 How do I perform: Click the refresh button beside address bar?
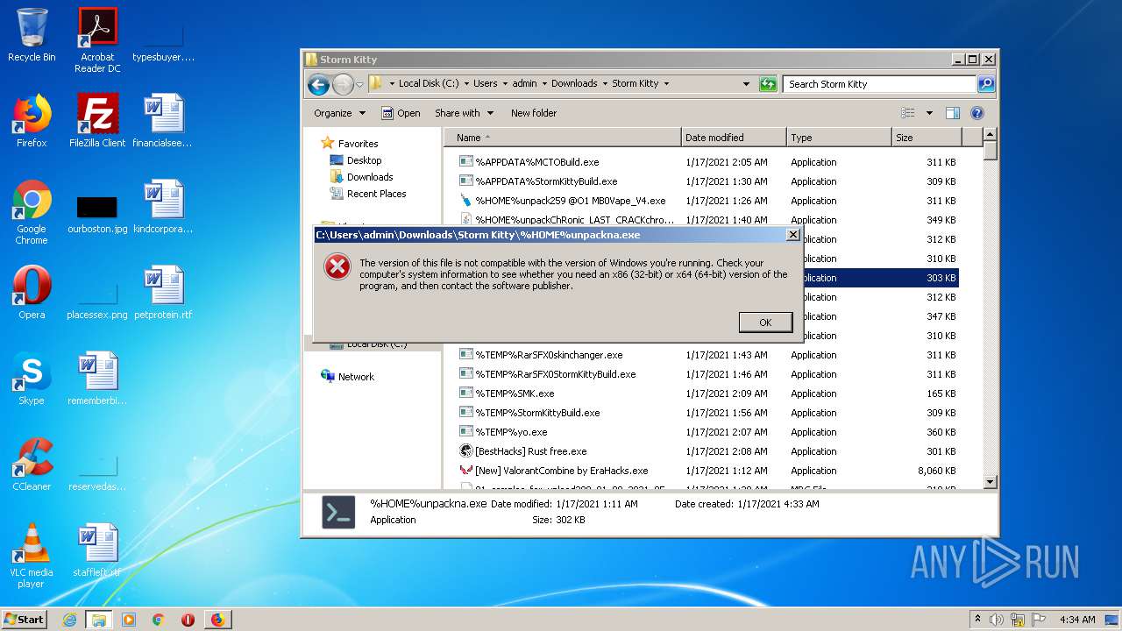(x=768, y=84)
